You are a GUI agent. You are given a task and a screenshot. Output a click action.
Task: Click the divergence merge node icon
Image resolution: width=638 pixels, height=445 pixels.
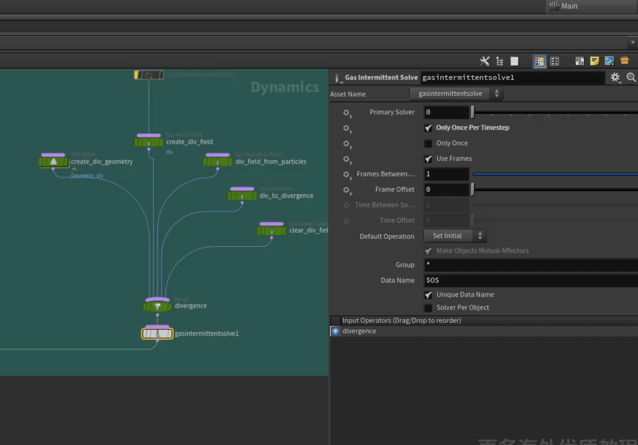coord(157,306)
